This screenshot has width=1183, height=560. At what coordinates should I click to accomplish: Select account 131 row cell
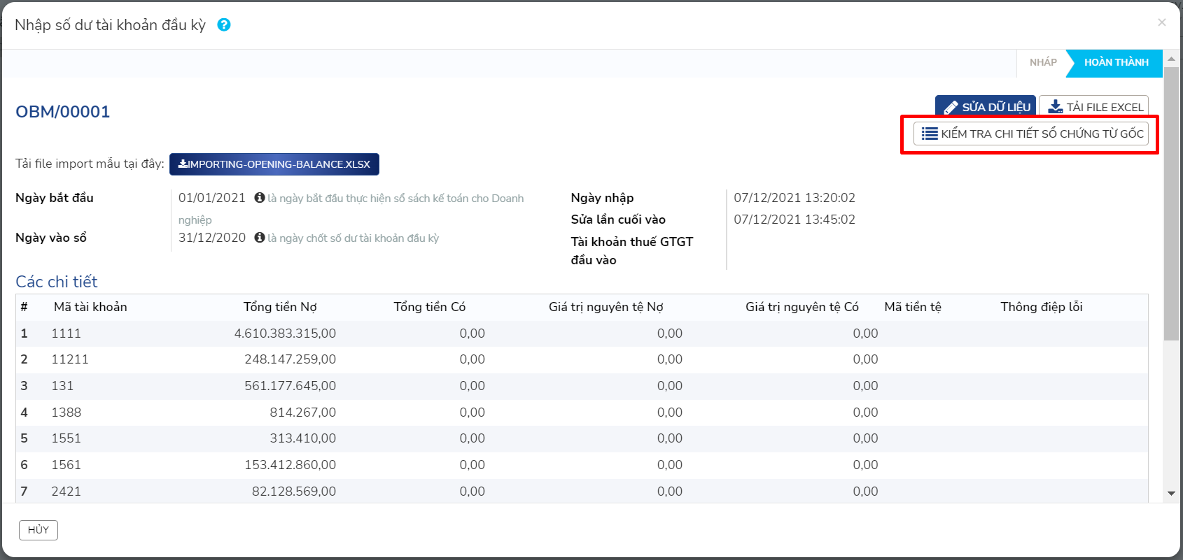(62, 386)
